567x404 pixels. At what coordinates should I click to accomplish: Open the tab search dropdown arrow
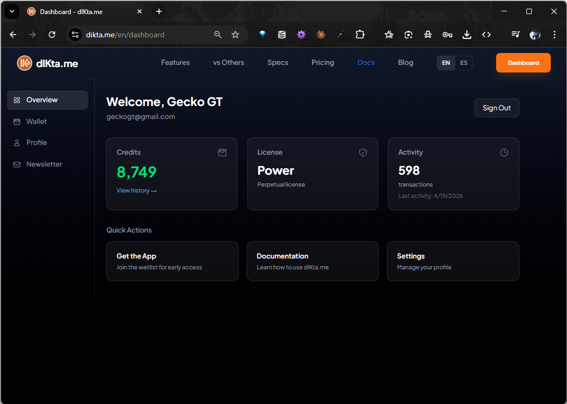click(11, 11)
